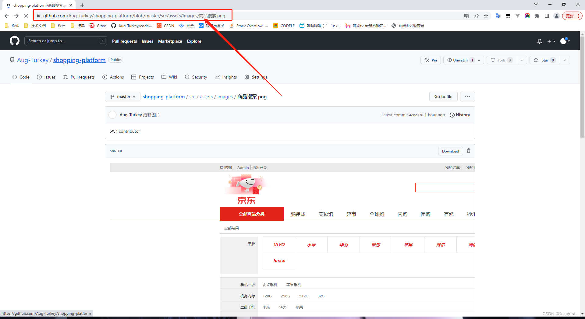Star the repository
This screenshot has height=319, width=585.
click(544, 60)
